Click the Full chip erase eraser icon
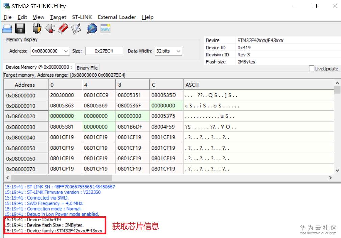Image resolution: width=341 pixels, height=238 pixels. 63,28
